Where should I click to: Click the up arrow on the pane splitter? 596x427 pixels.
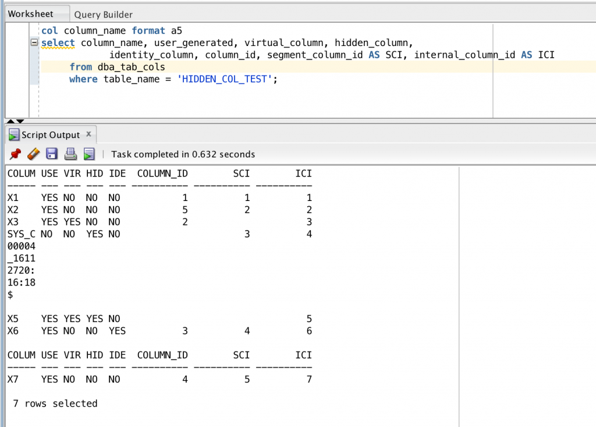(12, 121)
